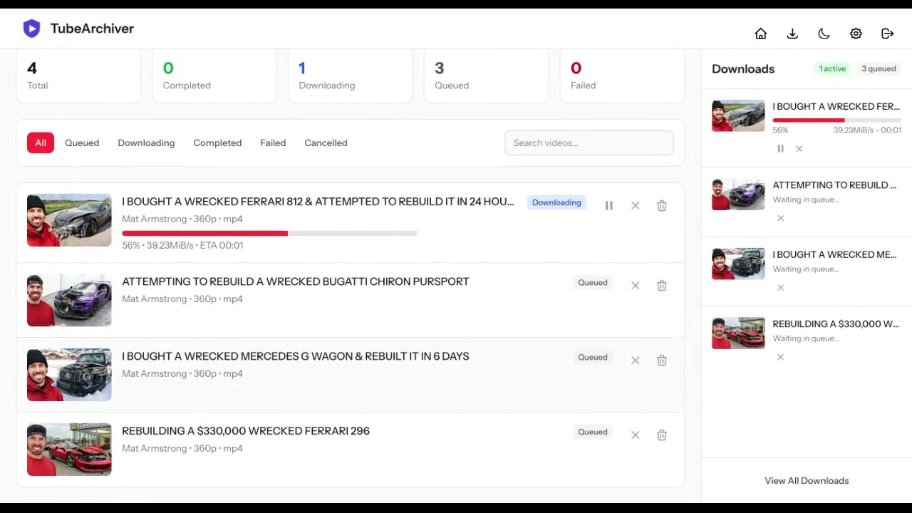
Task: Switch to the Queued filter
Action: 81,142
